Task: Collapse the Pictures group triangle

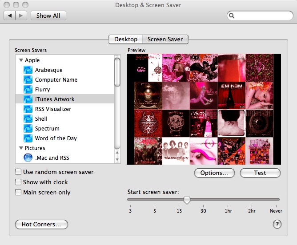Action: [21, 148]
